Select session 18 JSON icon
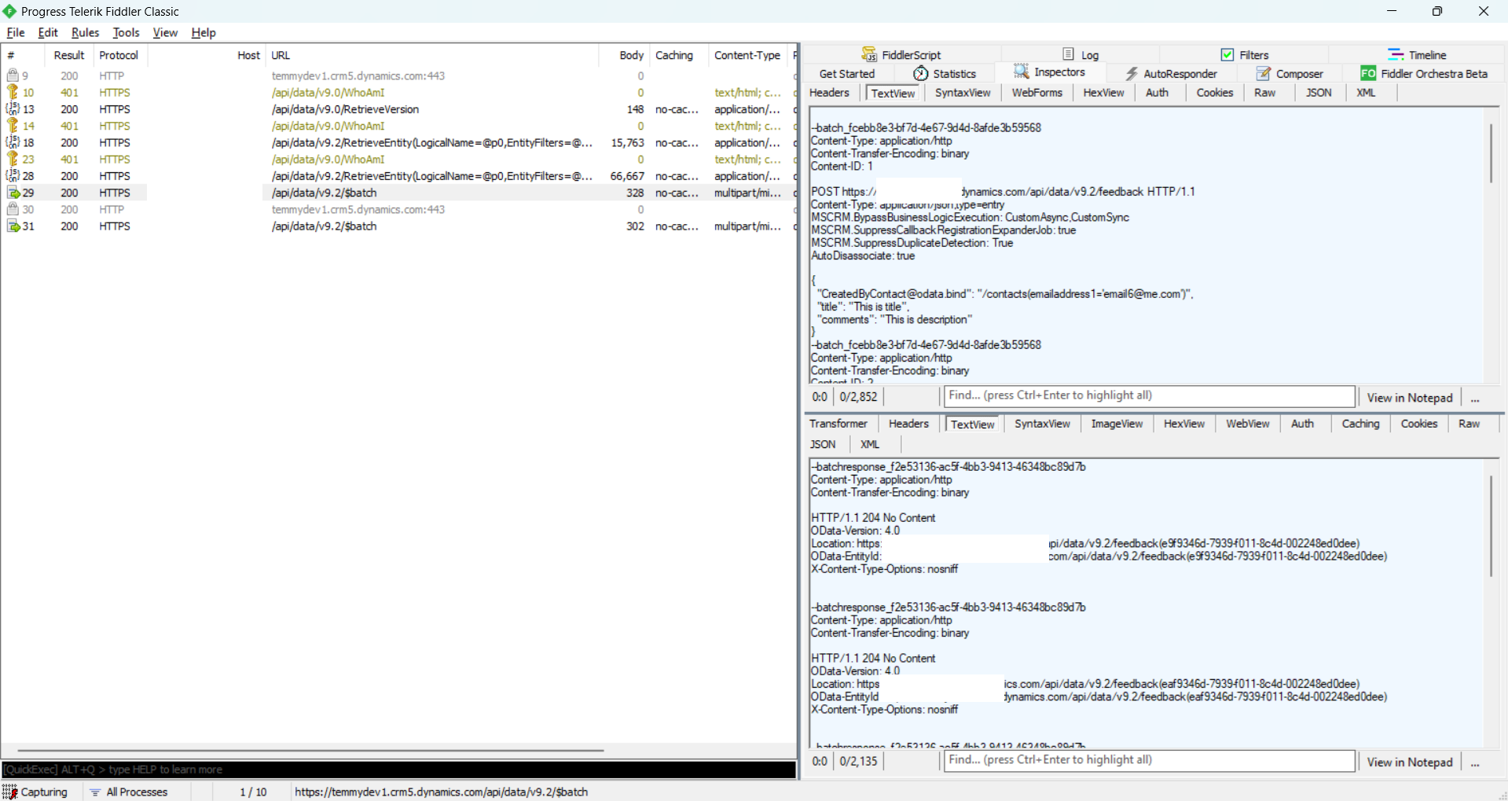The width and height of the screenshot is (1508, 801). 13,142
